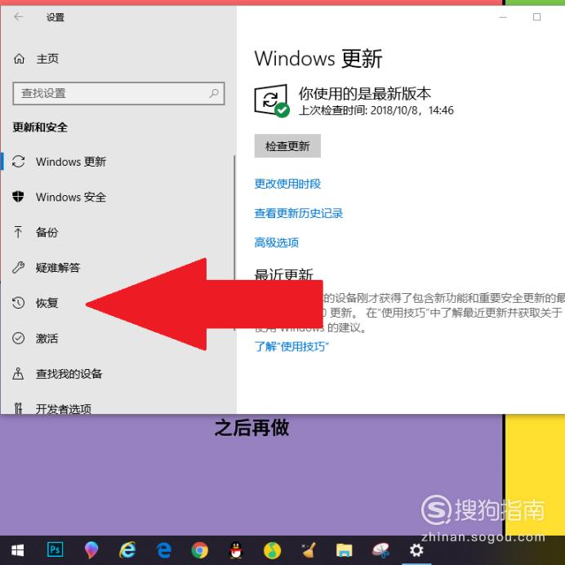565x565 pixels.
Task: Click the 上次检查时间 timestamp text
Action: tap(376, 110)
